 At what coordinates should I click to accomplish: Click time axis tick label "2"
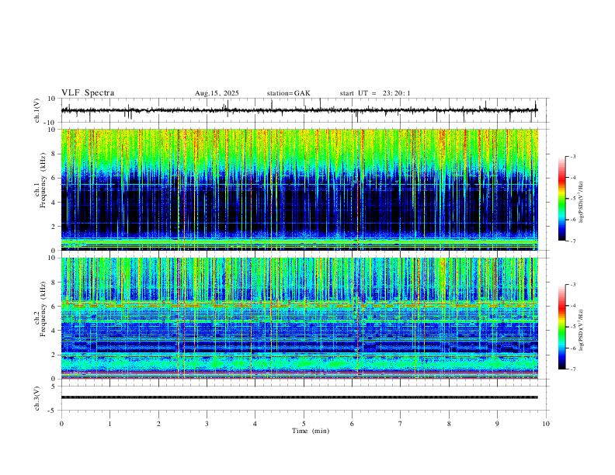158,424
